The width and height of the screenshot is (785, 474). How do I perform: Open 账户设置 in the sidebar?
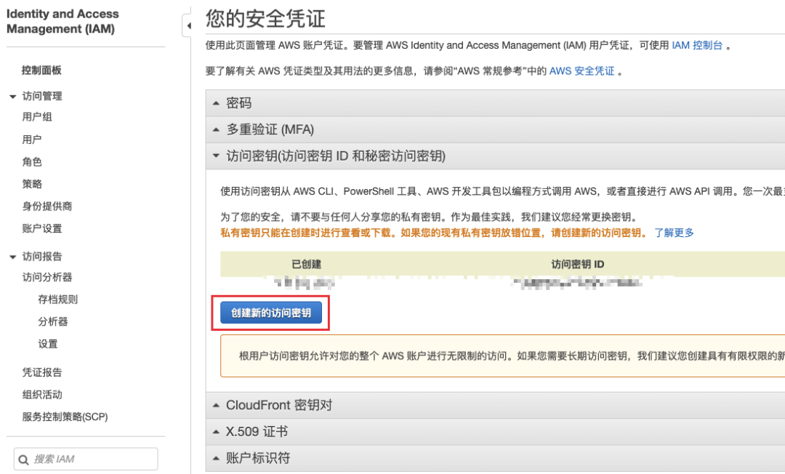click(42, 228)
